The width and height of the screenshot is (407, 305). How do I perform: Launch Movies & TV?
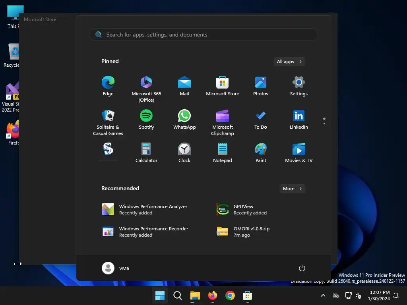pos(299,153)
